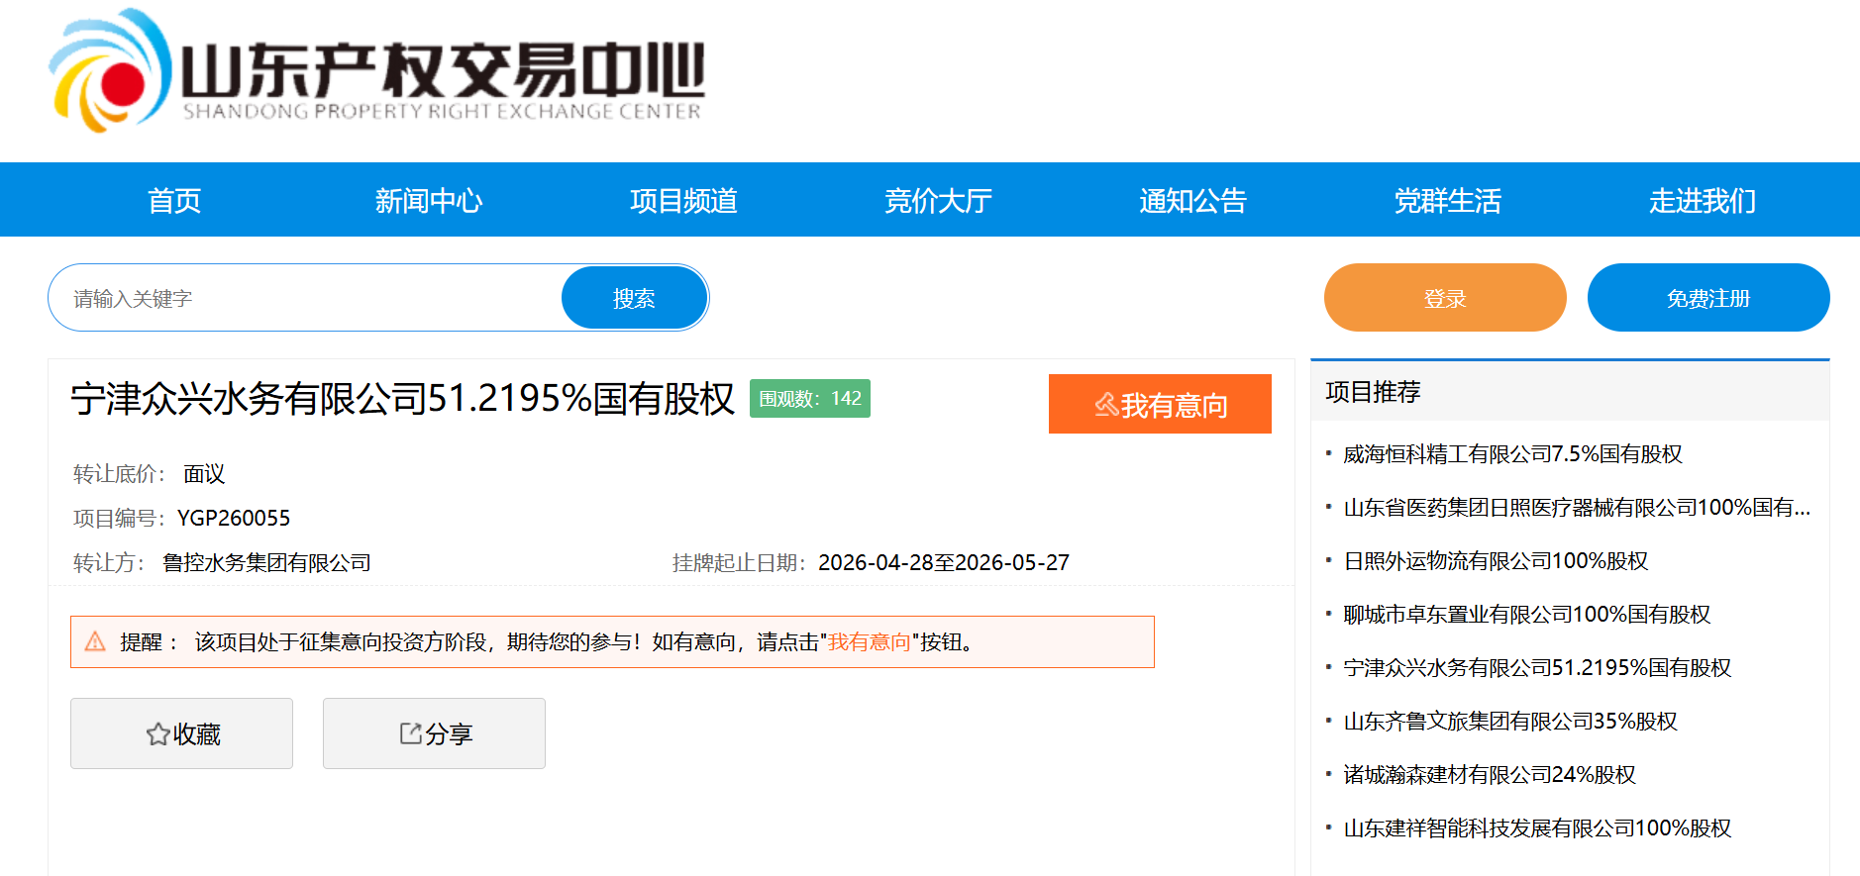Click the Shandong Property Exchange Center logo
This screenshot has height=876, width=1860.
click(x=376, y=71)
